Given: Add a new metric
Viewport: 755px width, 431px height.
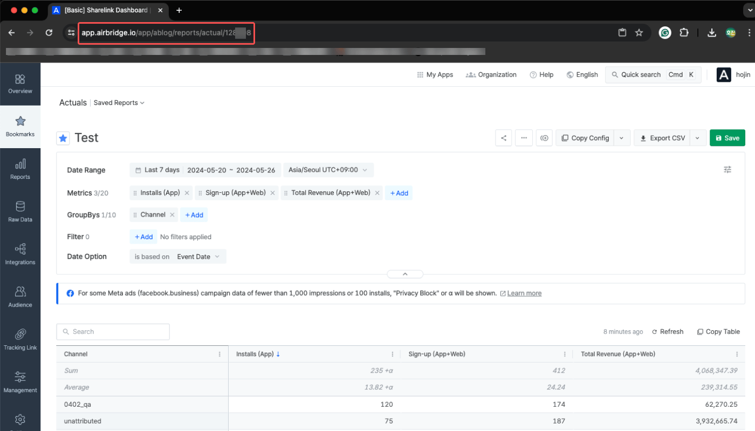Looking at the screenshot, I should pyautogui.click(x=399, y=193).
